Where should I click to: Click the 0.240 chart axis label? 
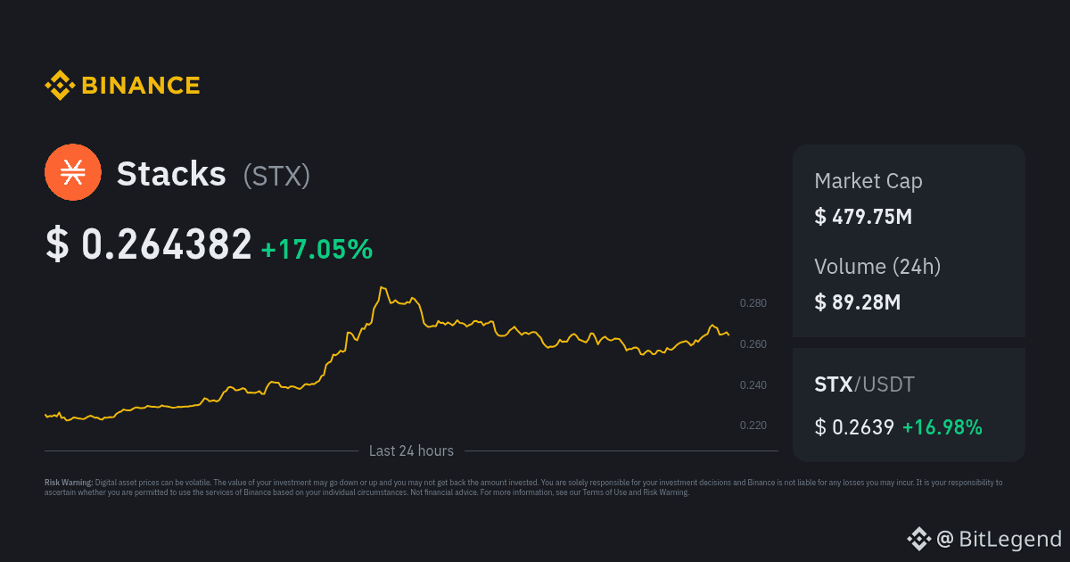pos(753,385)
